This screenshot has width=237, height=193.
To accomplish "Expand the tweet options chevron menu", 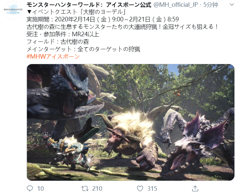I will pyautogui.click(x=232, y=5).
